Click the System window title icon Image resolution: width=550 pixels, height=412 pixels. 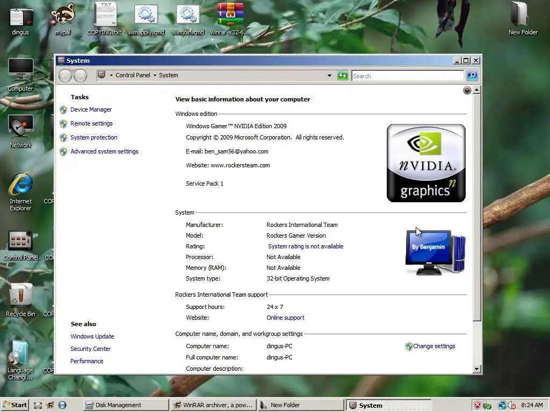61,60
